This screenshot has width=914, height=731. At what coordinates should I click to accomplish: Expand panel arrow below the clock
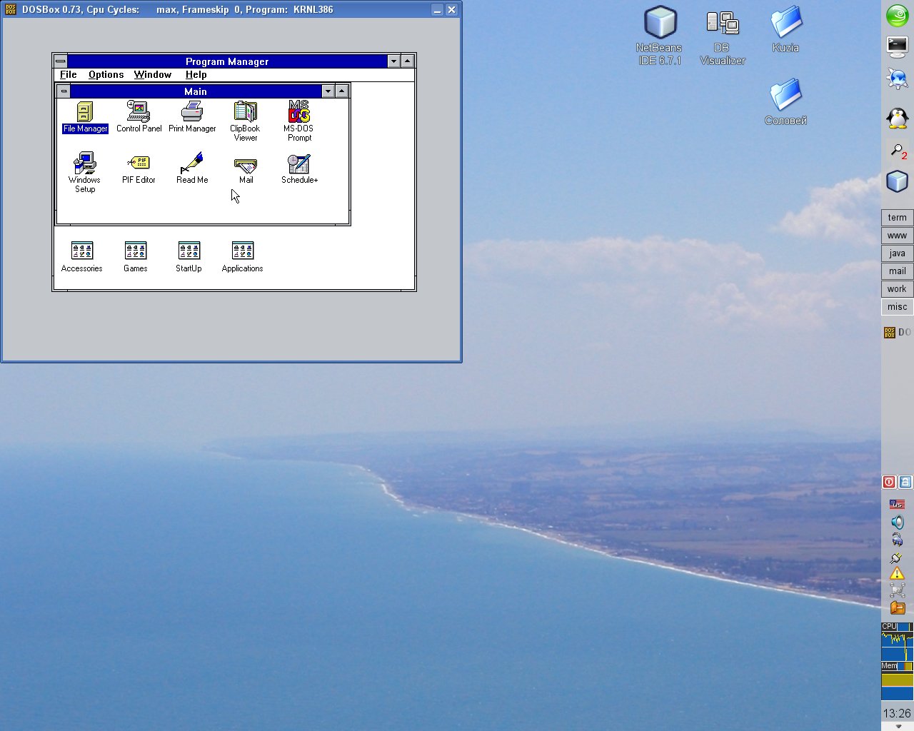click(898, 727)
